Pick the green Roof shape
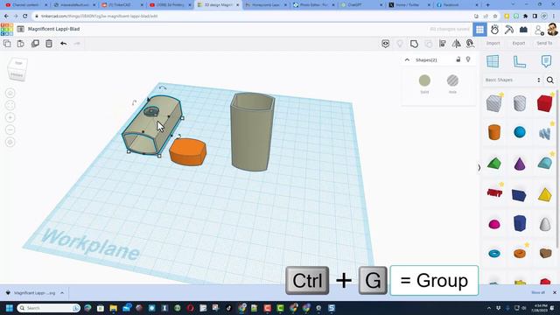 (493, 164)
